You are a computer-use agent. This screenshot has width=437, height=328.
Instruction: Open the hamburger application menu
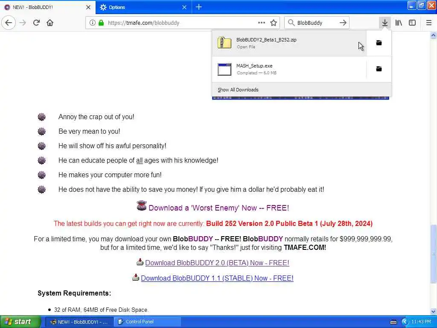coord(429,23)
